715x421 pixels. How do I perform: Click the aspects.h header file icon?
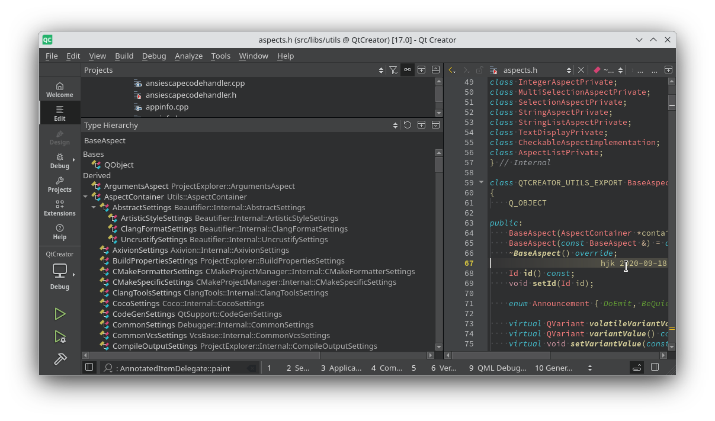tap(493, 70)
